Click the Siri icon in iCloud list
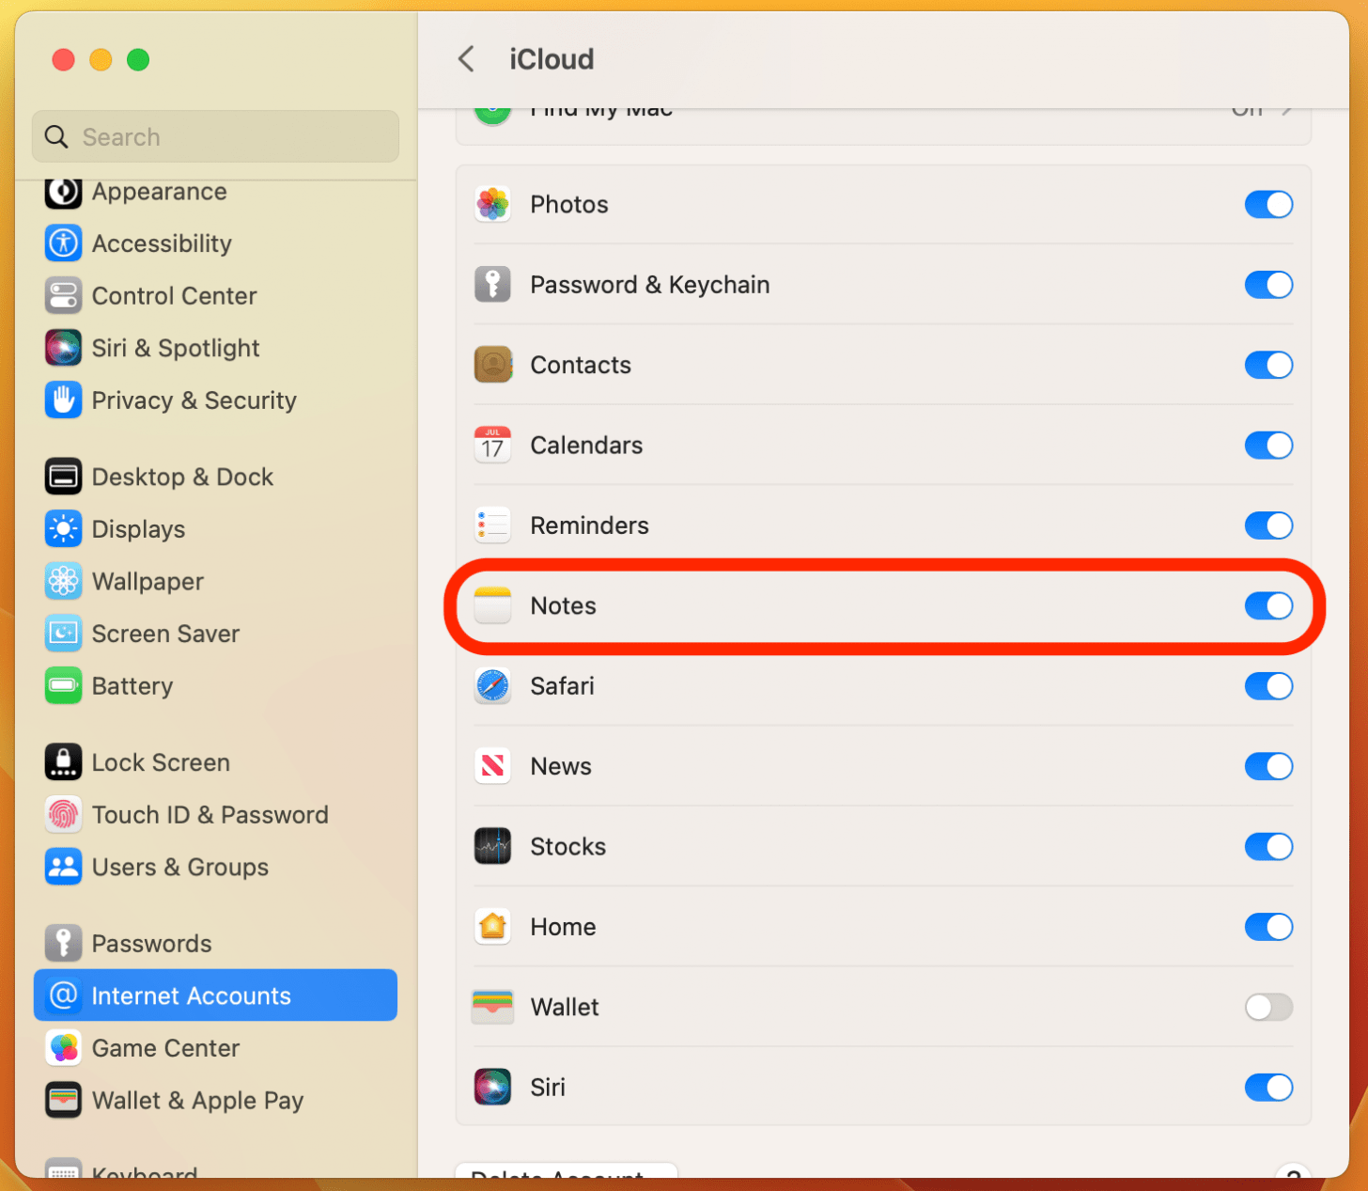This screenshot has height=1191, width=1368. coord(492,1087)
